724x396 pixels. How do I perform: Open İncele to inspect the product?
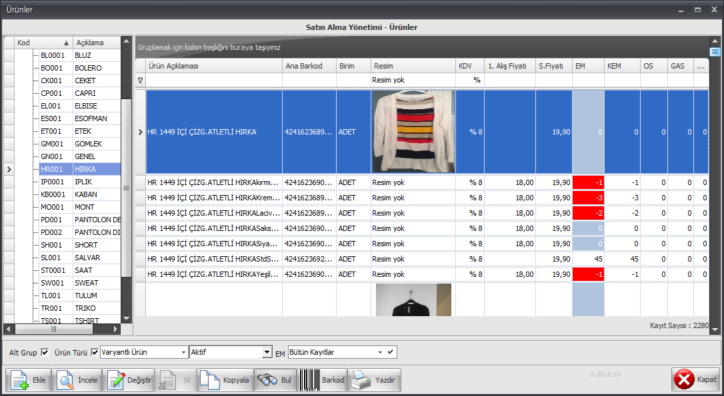pos(77,380)
